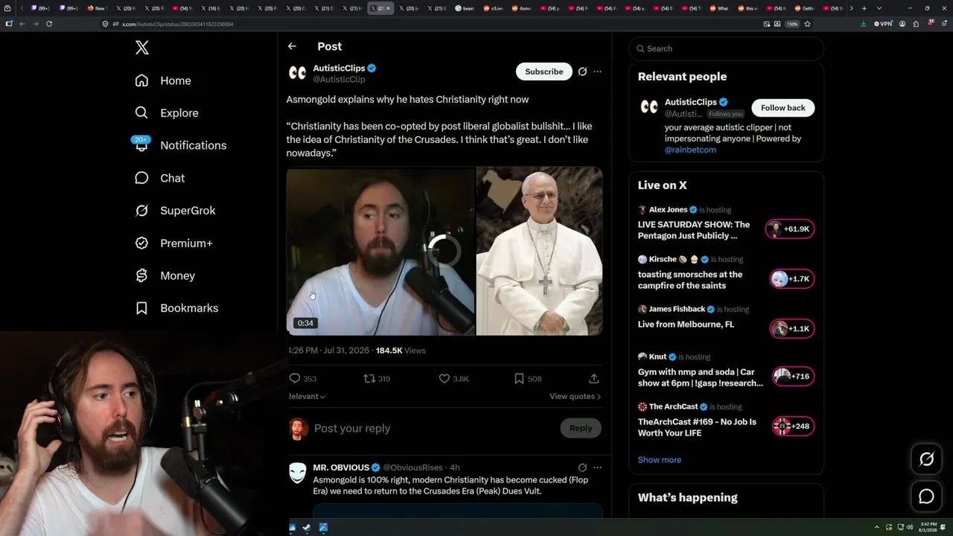Open the browser downloads icon
The image size is (953, 536).
(x=863, y=24)
